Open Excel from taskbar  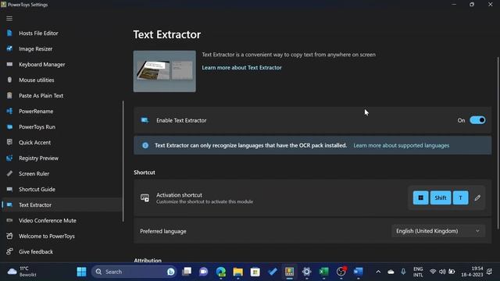(x=323, y=272)
